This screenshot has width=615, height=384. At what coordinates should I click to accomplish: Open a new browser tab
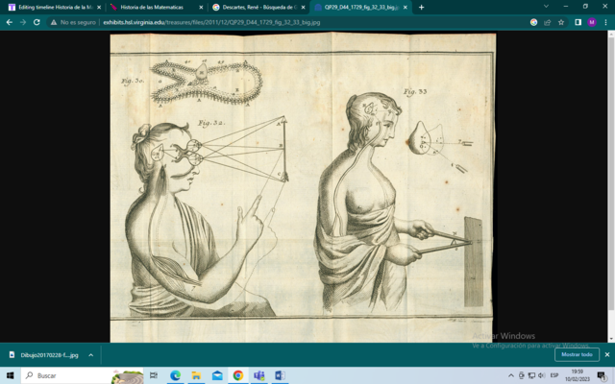click(x=421, y=7)
